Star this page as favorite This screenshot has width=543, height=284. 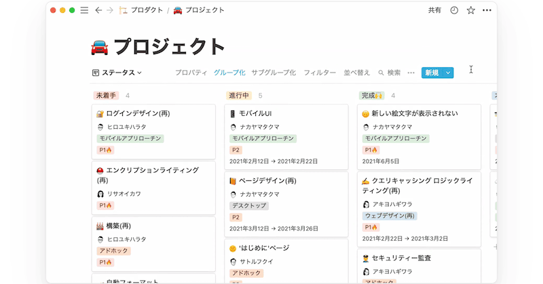[x=470, y=11]
